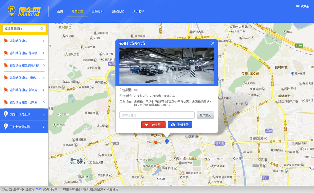Click the 提交意见 button

(205, 115)
